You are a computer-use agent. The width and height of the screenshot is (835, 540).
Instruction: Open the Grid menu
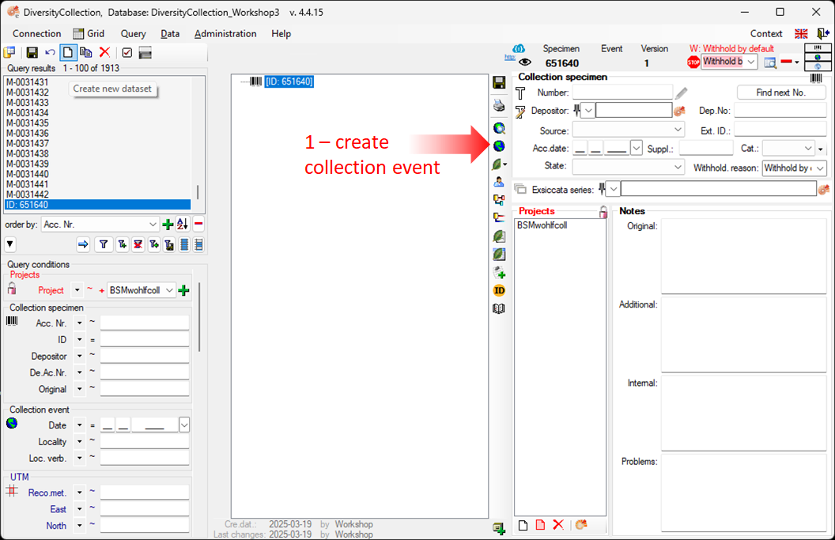click(89, 33)
